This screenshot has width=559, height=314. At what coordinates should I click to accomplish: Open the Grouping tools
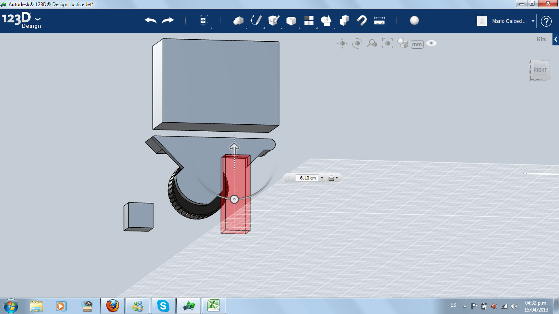pyautogui.click(x=326, y=20)
